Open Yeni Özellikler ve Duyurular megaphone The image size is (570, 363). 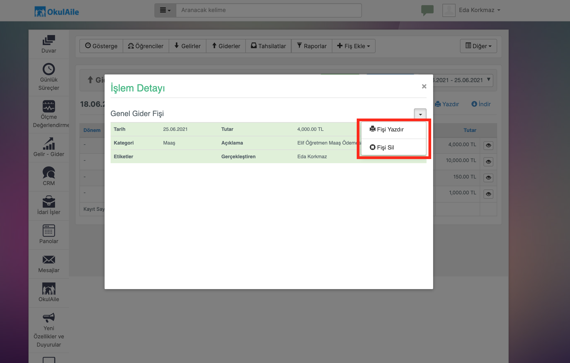(x=49, y=318)
